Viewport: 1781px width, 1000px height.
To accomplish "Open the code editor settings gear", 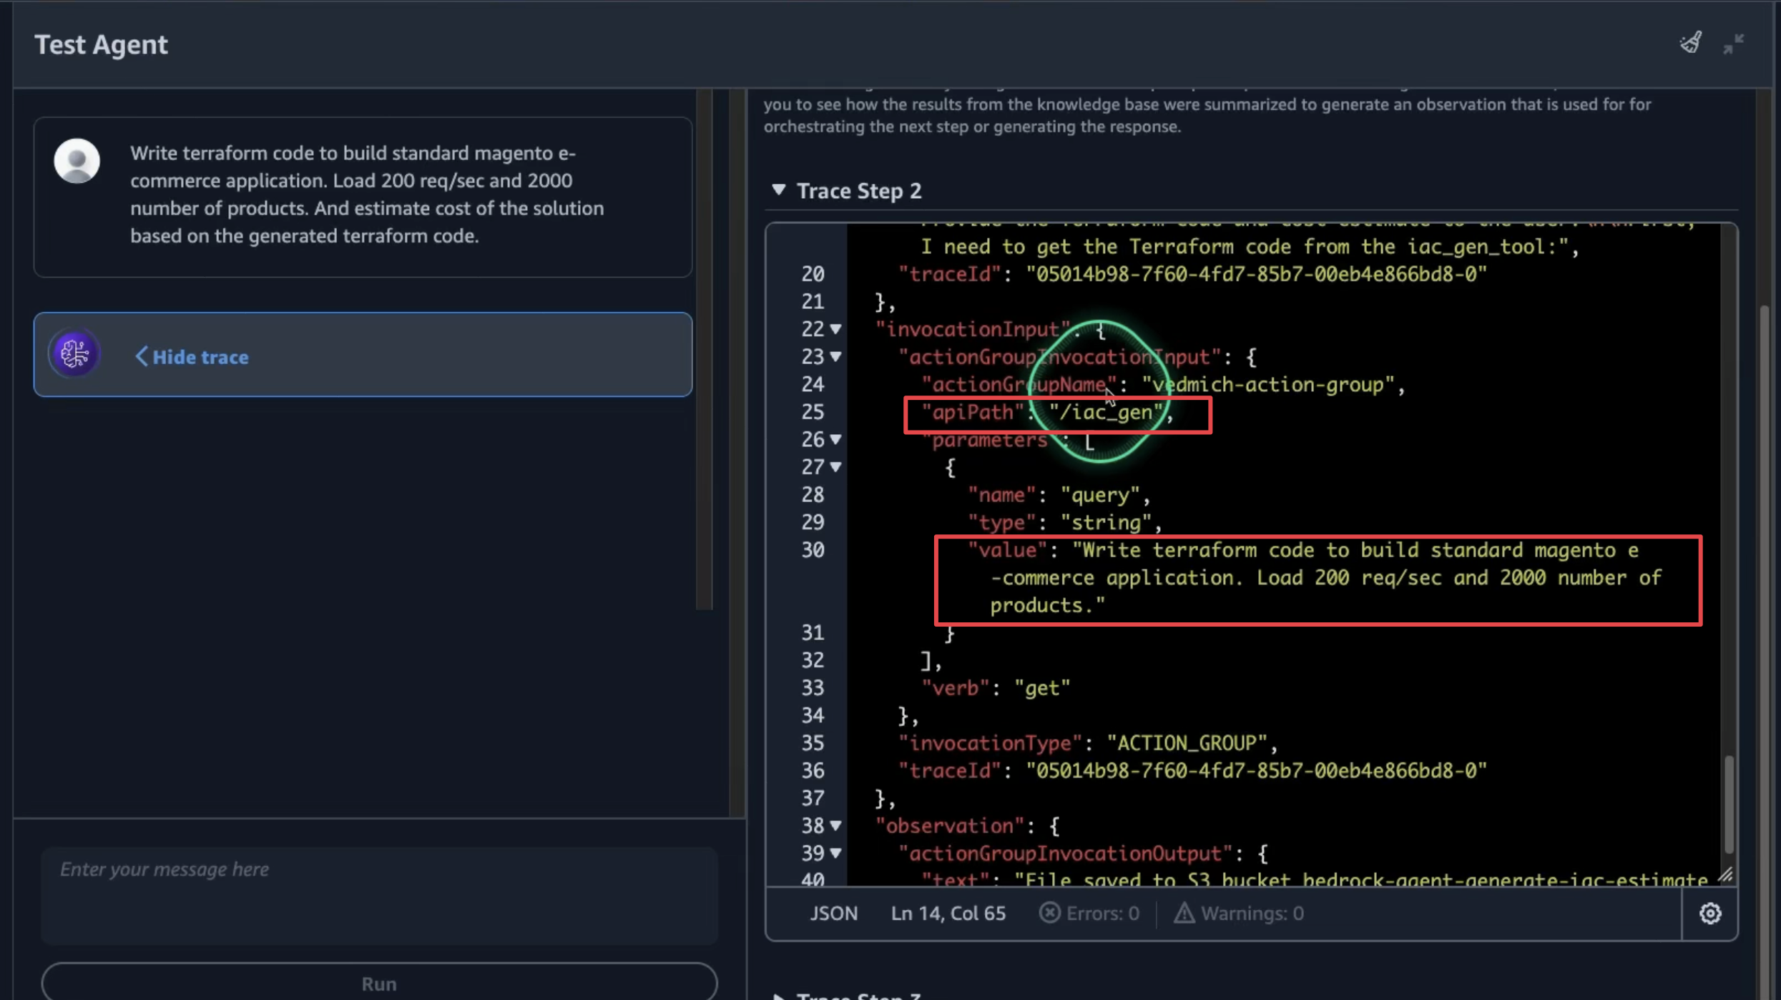I will [1709, 913].
